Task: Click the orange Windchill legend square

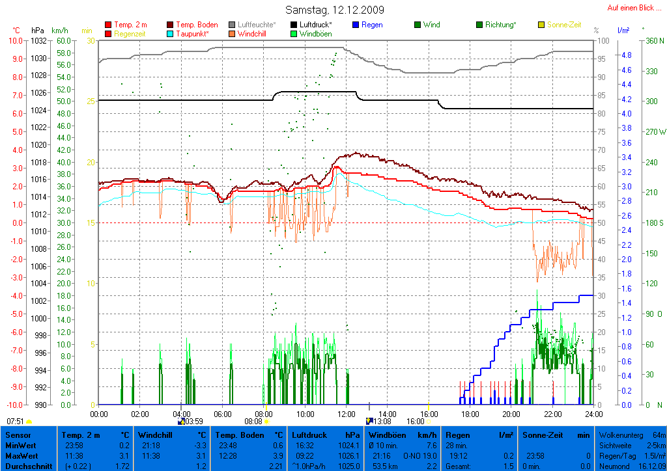Action: (x=232, y=34)
